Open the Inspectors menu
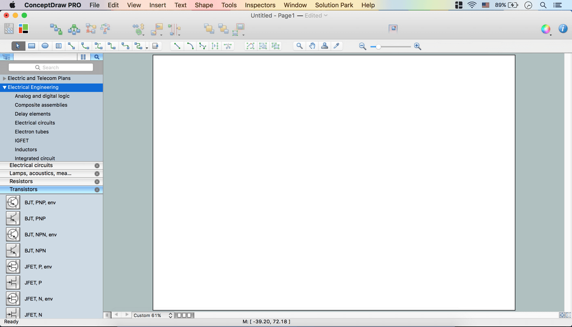The image size is (572, 327). [x=260, y=5]
